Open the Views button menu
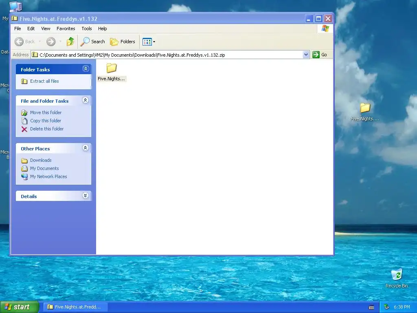417x313 pixels. coord(149,42)
